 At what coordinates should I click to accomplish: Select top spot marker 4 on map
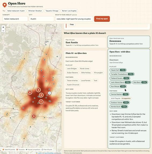click(38, 90)
